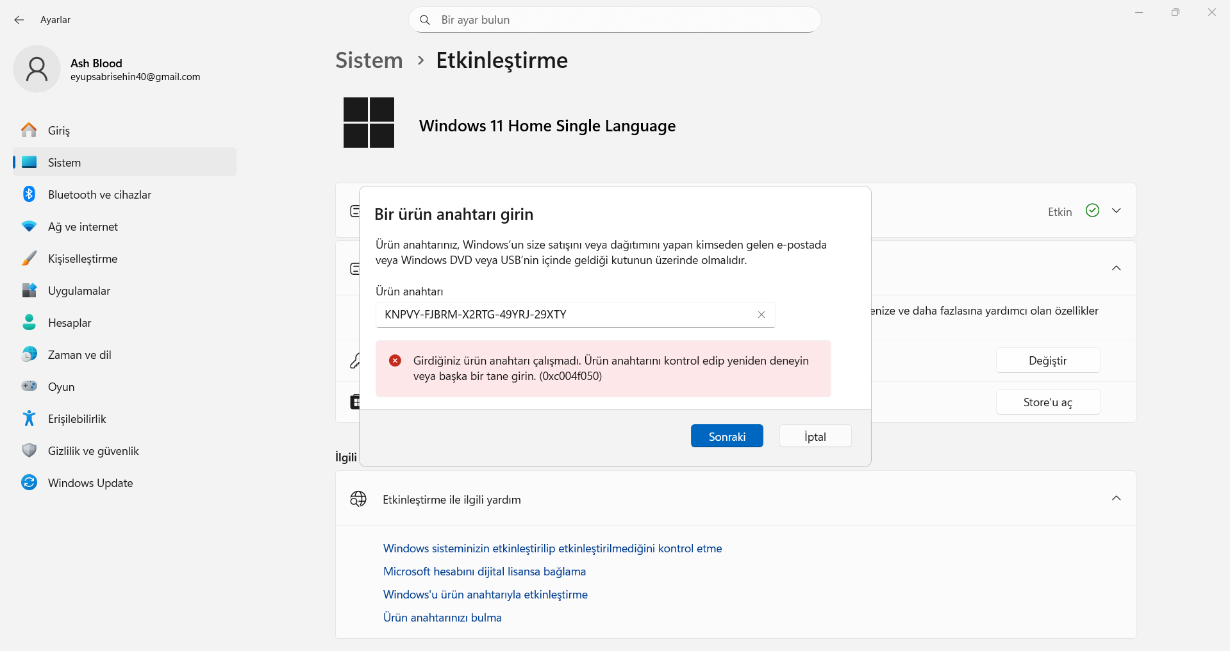Viewport: 1230px width, 651px height.
Task: Open Giriş in the sidebar
Action: pos(124,130)
